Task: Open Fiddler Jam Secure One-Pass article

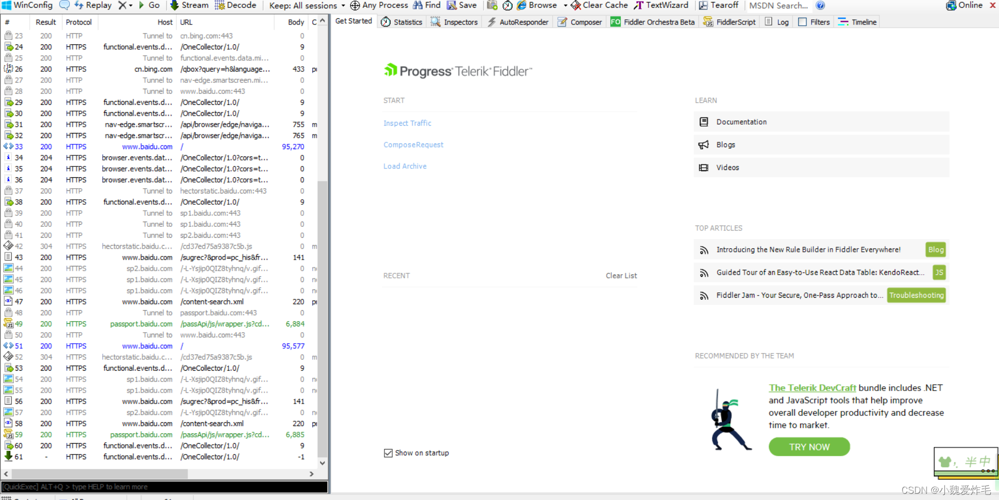Action: coord(799,295)
